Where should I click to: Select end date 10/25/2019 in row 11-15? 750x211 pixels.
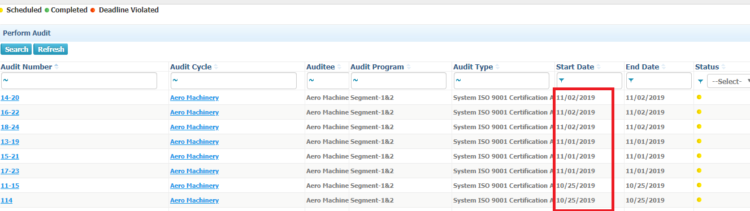coord(645,186)
